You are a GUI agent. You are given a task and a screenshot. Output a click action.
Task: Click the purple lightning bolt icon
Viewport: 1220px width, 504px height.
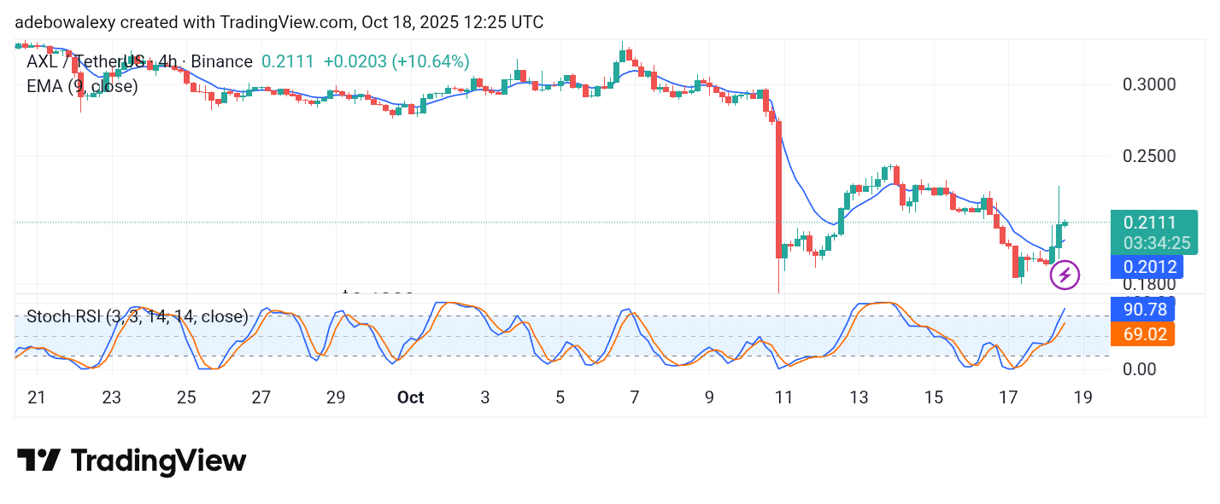1065,275
